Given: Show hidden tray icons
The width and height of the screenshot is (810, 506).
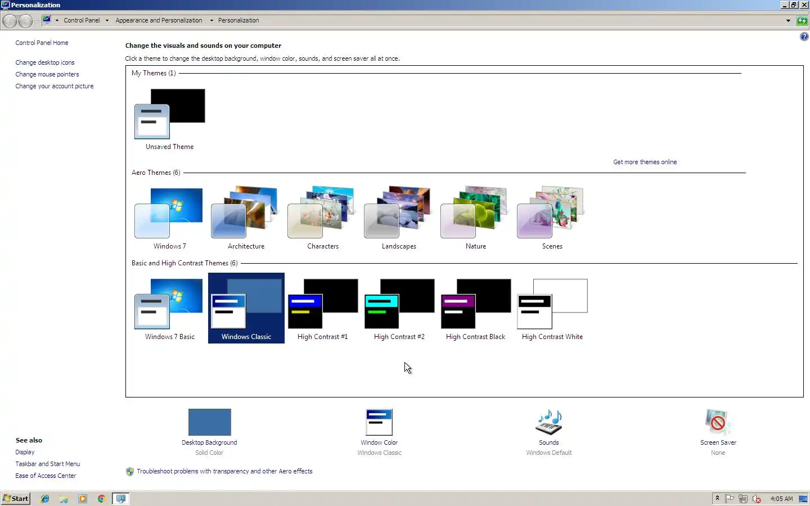Looking at the screenshot, I should point(717,498).
